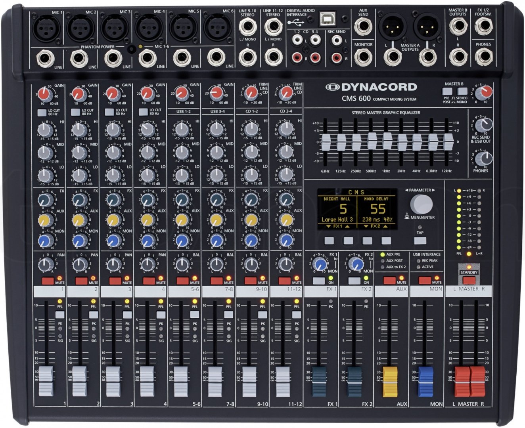Point at the MONITOR output jack
The height and width of the screenshot is (428, 525).
(363, 58)
